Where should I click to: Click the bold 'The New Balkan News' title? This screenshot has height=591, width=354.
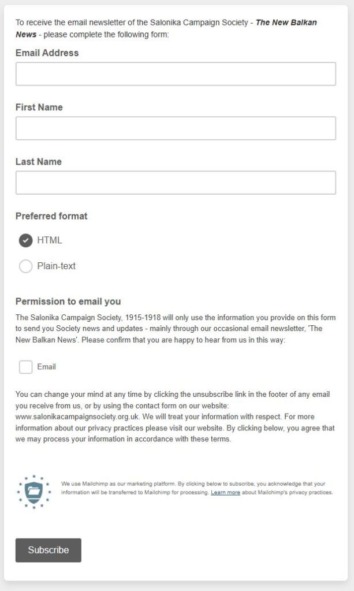[x=285, y=23]
